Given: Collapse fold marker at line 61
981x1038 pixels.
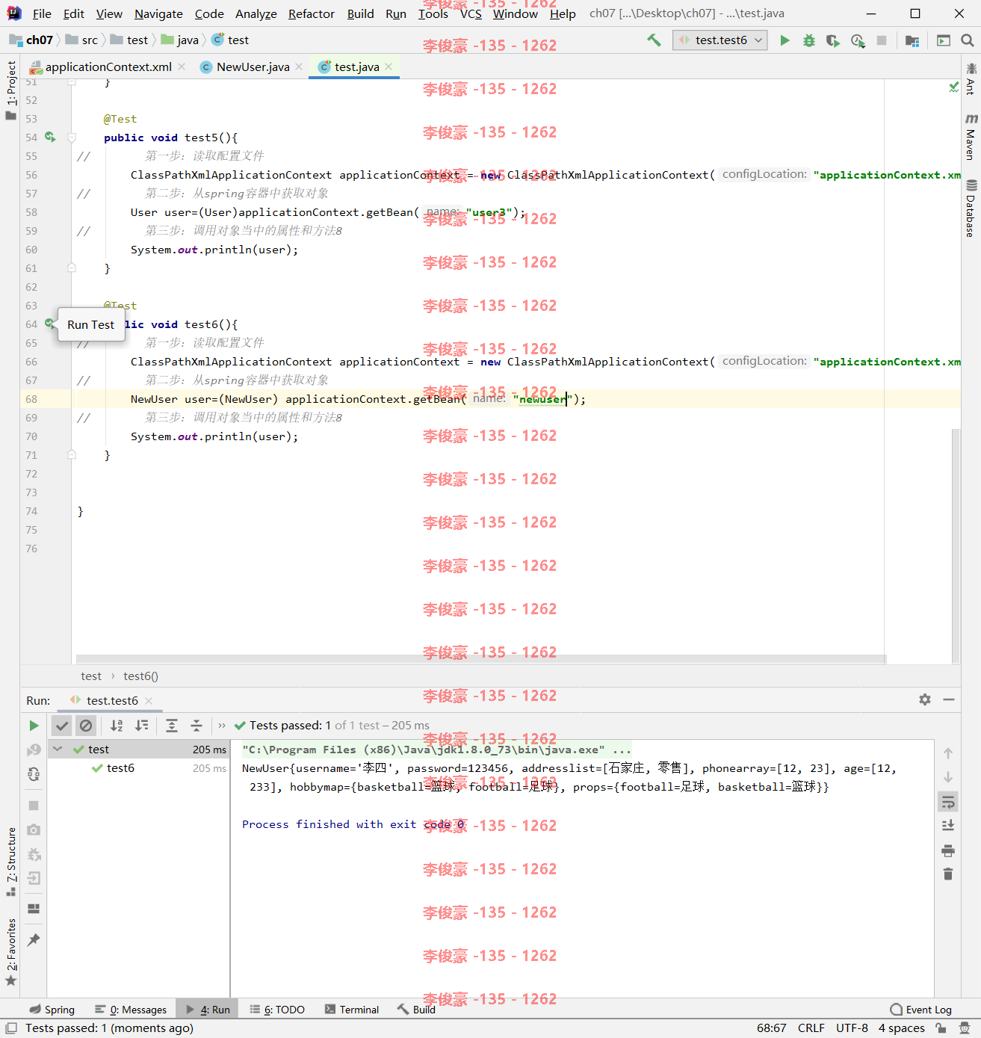Looking at the screenshot, I should click(72, 268).
